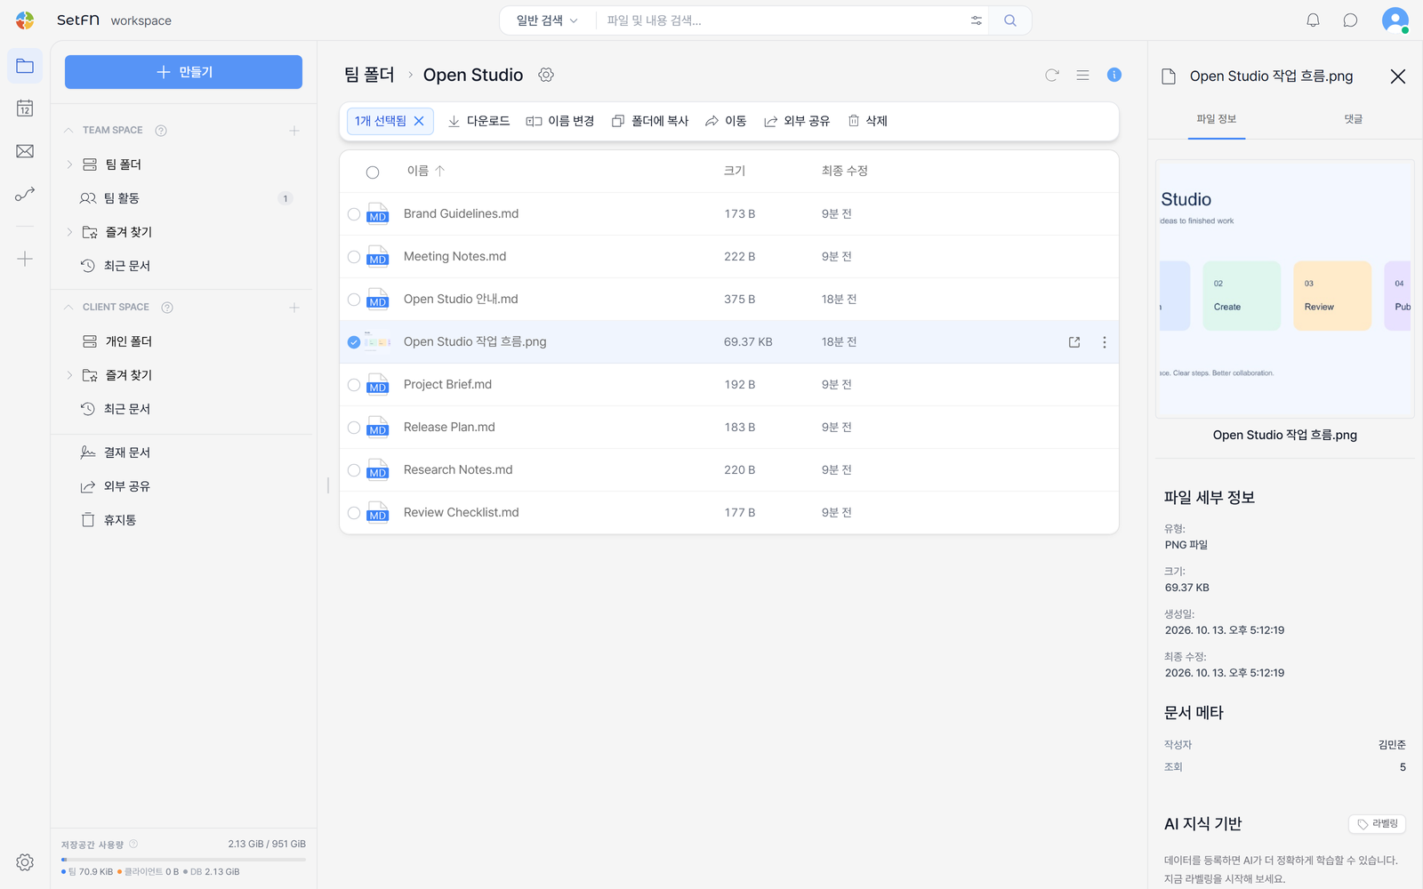Open settings gear at bottom left
This screenshot has height=889, width=1423.
coord(25,862)
